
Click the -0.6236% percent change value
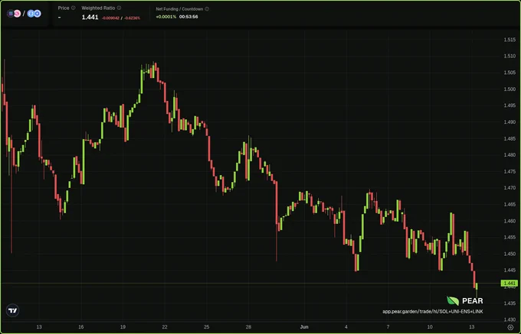pyautogui.click(x=132, y=18)
